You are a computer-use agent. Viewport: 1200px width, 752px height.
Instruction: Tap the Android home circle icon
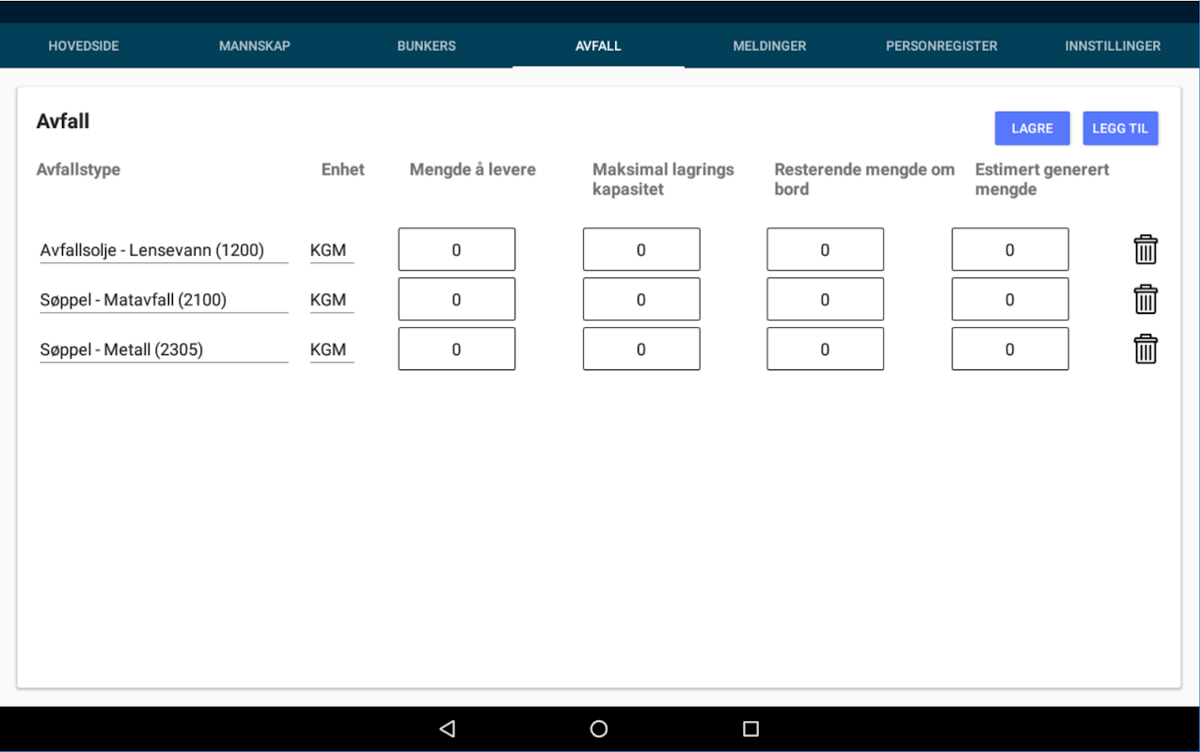click(599, 728)
